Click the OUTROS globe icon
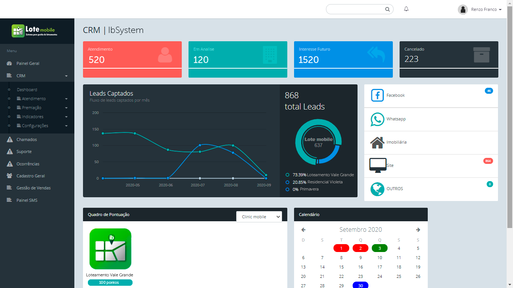 coord(377,189)
